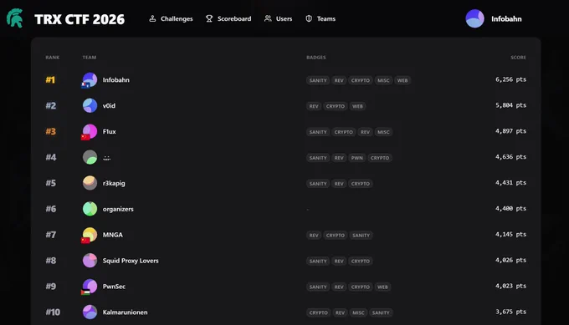Click the RANK column header
Viewport: 569px width, 325px height.
point(52,58)
